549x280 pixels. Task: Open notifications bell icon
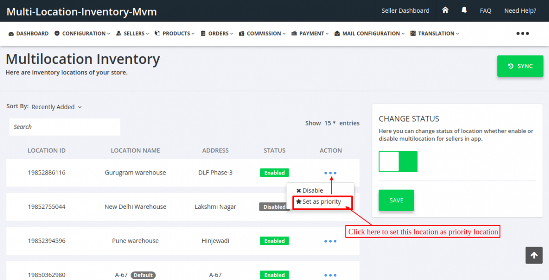point(464,10)
